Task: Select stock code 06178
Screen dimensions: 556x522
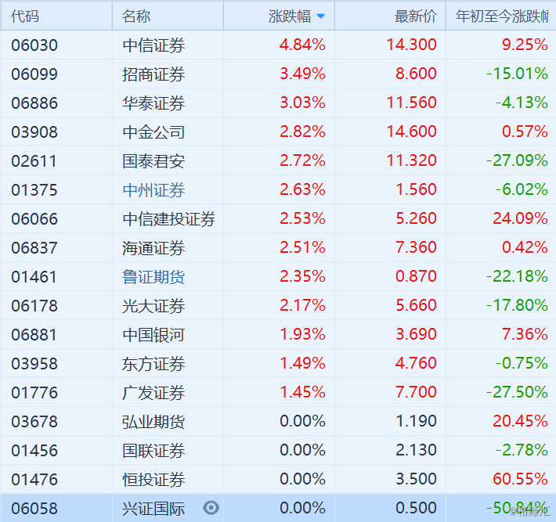Action: (34, 306)
